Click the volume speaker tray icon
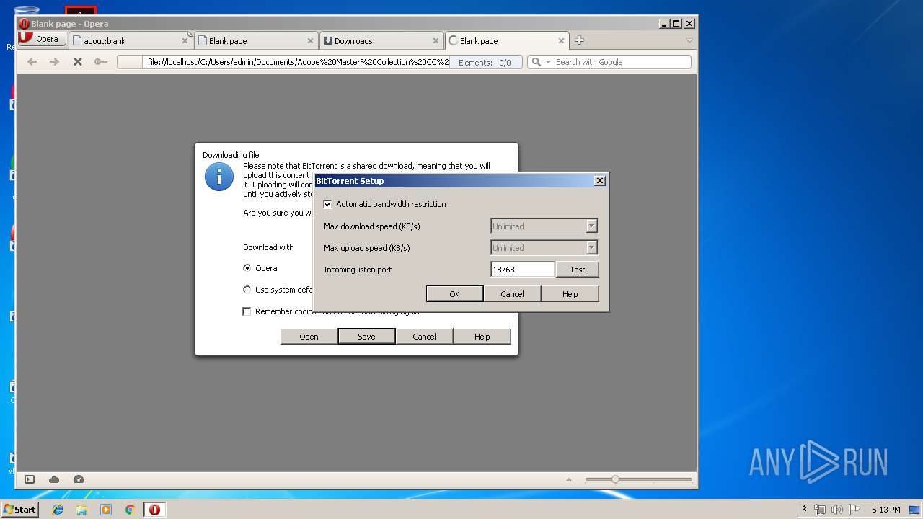 point(837,510)
